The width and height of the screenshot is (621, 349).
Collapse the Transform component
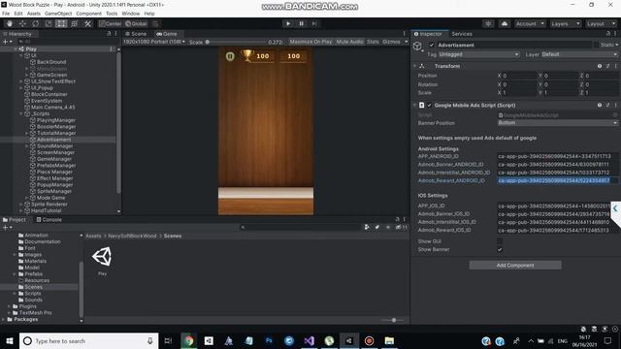point(415,66)
